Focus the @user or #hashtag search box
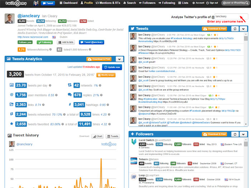This screenshot has width=251, height=188. (234, 3)
